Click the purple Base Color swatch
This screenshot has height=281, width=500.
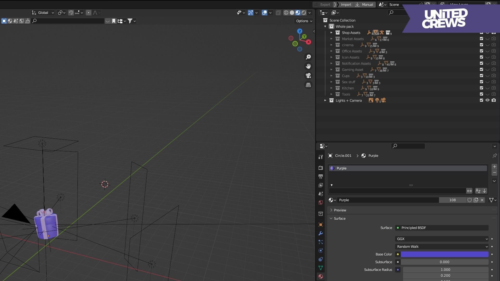click(x=444, y=254)
